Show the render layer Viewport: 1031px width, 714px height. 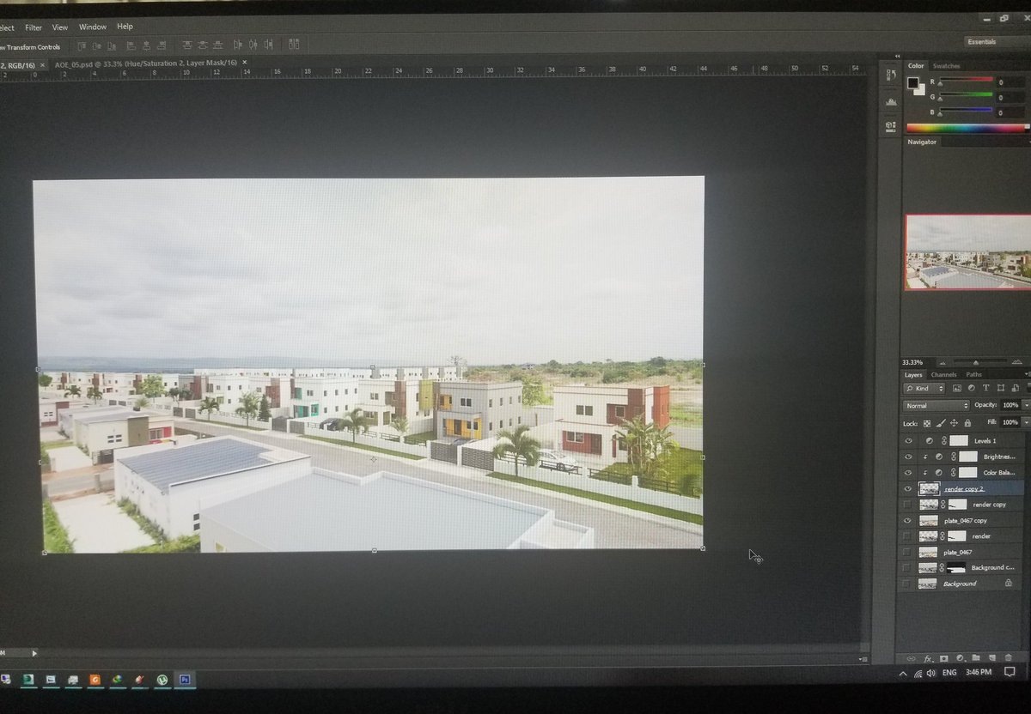coord(907,535)
